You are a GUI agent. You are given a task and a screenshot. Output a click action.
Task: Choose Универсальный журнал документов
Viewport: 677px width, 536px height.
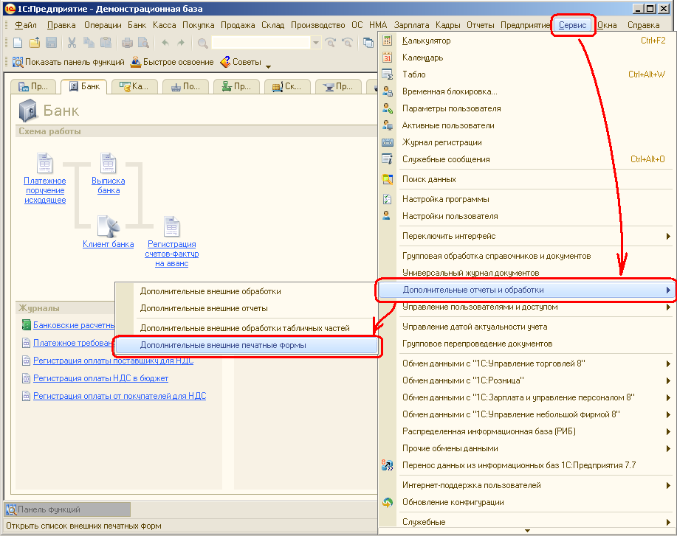point(470,273)
